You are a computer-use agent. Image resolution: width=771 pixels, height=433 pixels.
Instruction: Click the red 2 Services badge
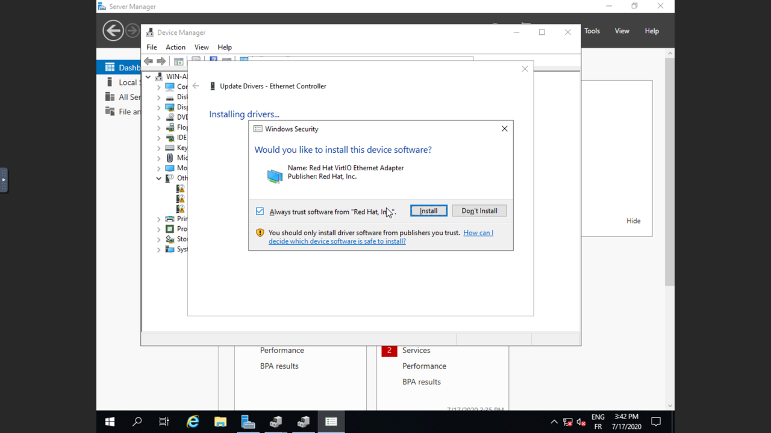pos(389,351)
